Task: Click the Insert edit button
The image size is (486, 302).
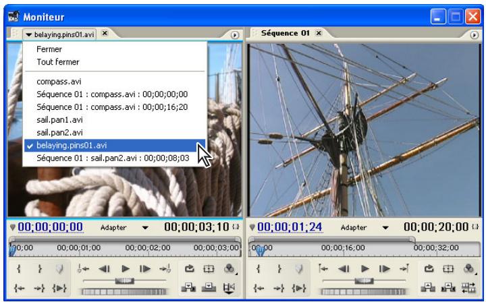Action: coord(188,288)
